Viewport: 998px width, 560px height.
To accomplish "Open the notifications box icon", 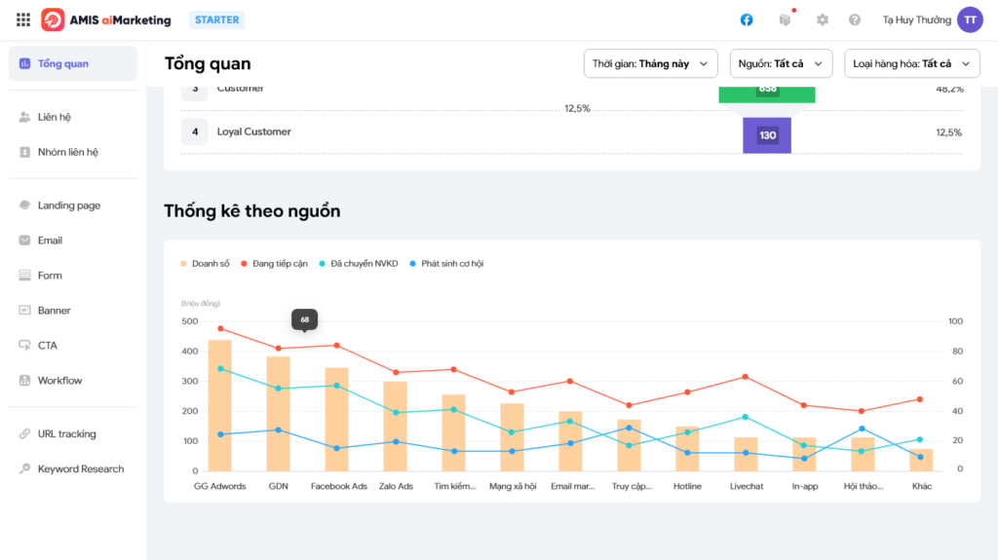I will 785,19.
